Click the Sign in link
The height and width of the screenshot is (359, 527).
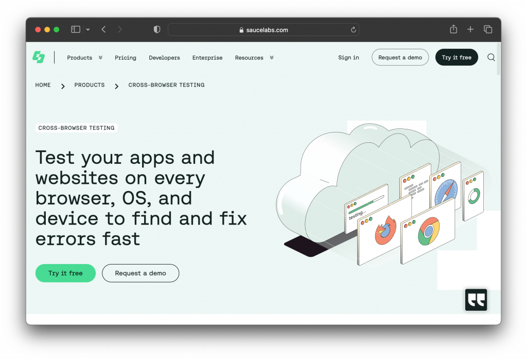pos(348,58)
